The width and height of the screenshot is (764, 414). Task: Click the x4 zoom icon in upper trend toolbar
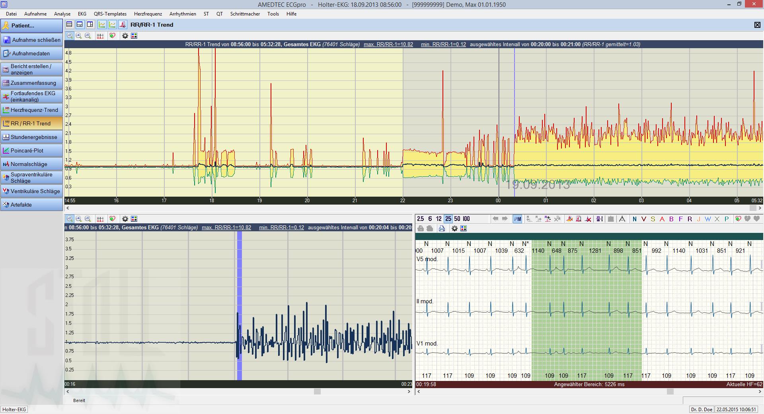pos(79,36)
